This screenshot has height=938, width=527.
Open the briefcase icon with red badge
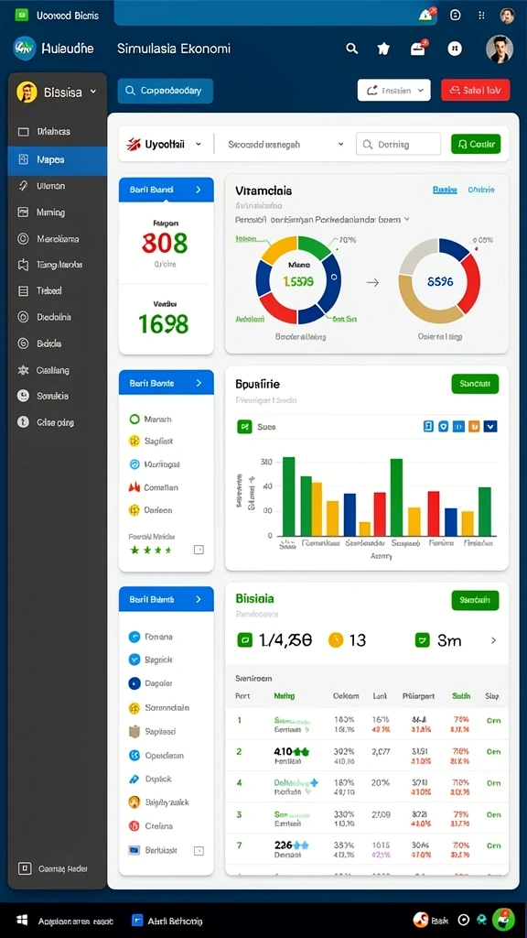(x=418, y=49)
